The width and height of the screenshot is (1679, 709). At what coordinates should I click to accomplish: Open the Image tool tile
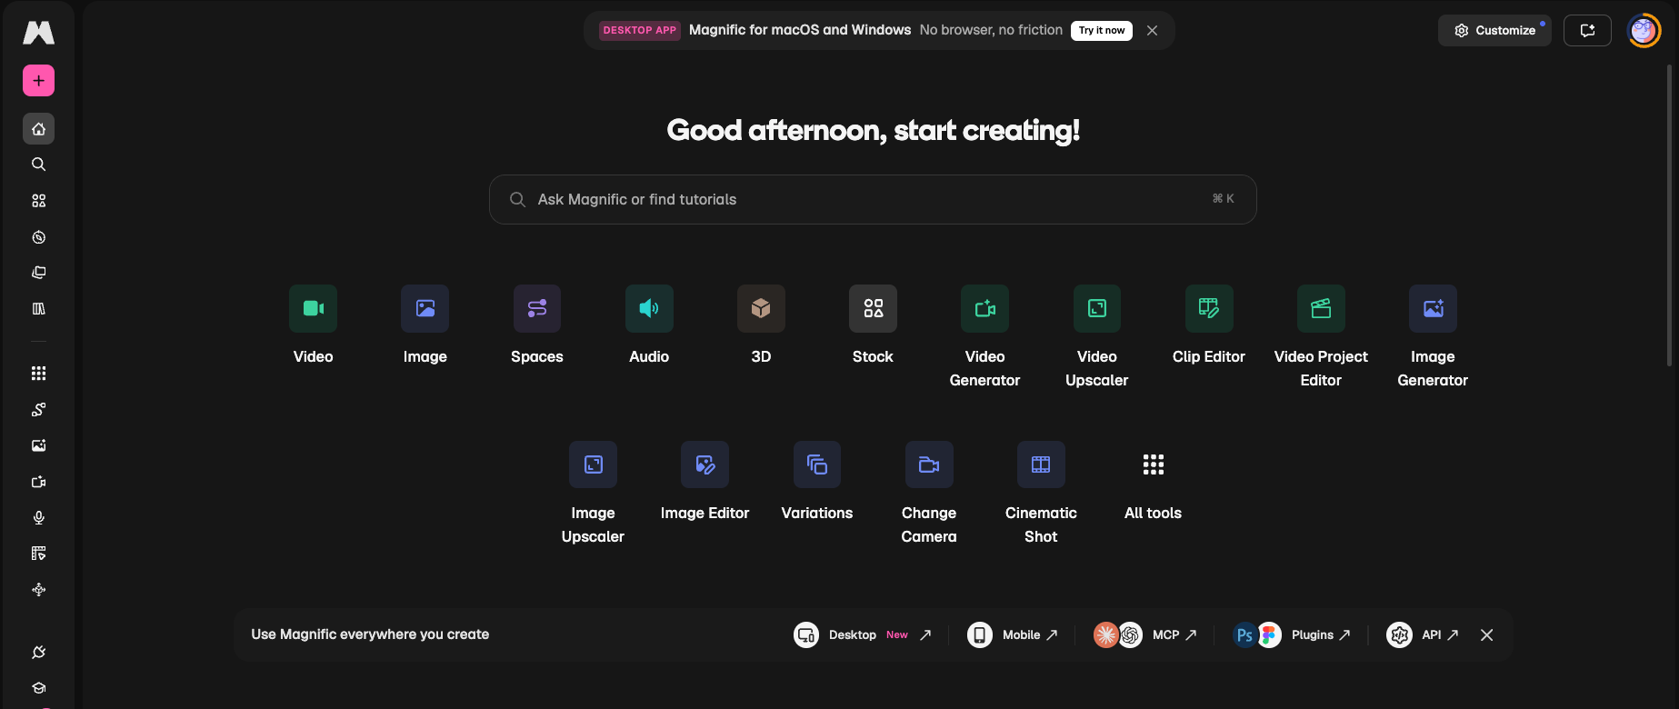[x=425, y=325]
